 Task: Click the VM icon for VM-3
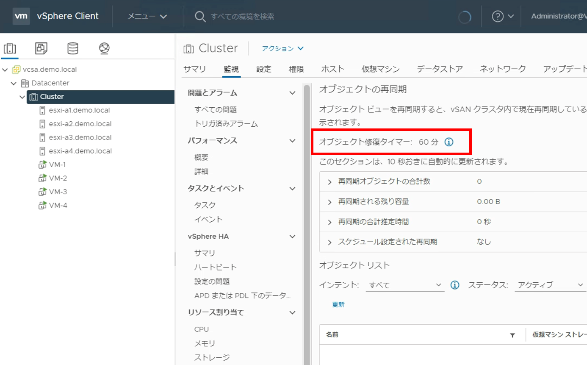(42, 192)
